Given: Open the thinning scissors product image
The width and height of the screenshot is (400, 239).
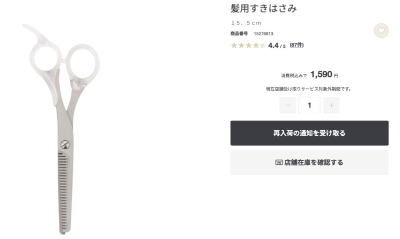Looking at the screenshot, I should 61,129.
